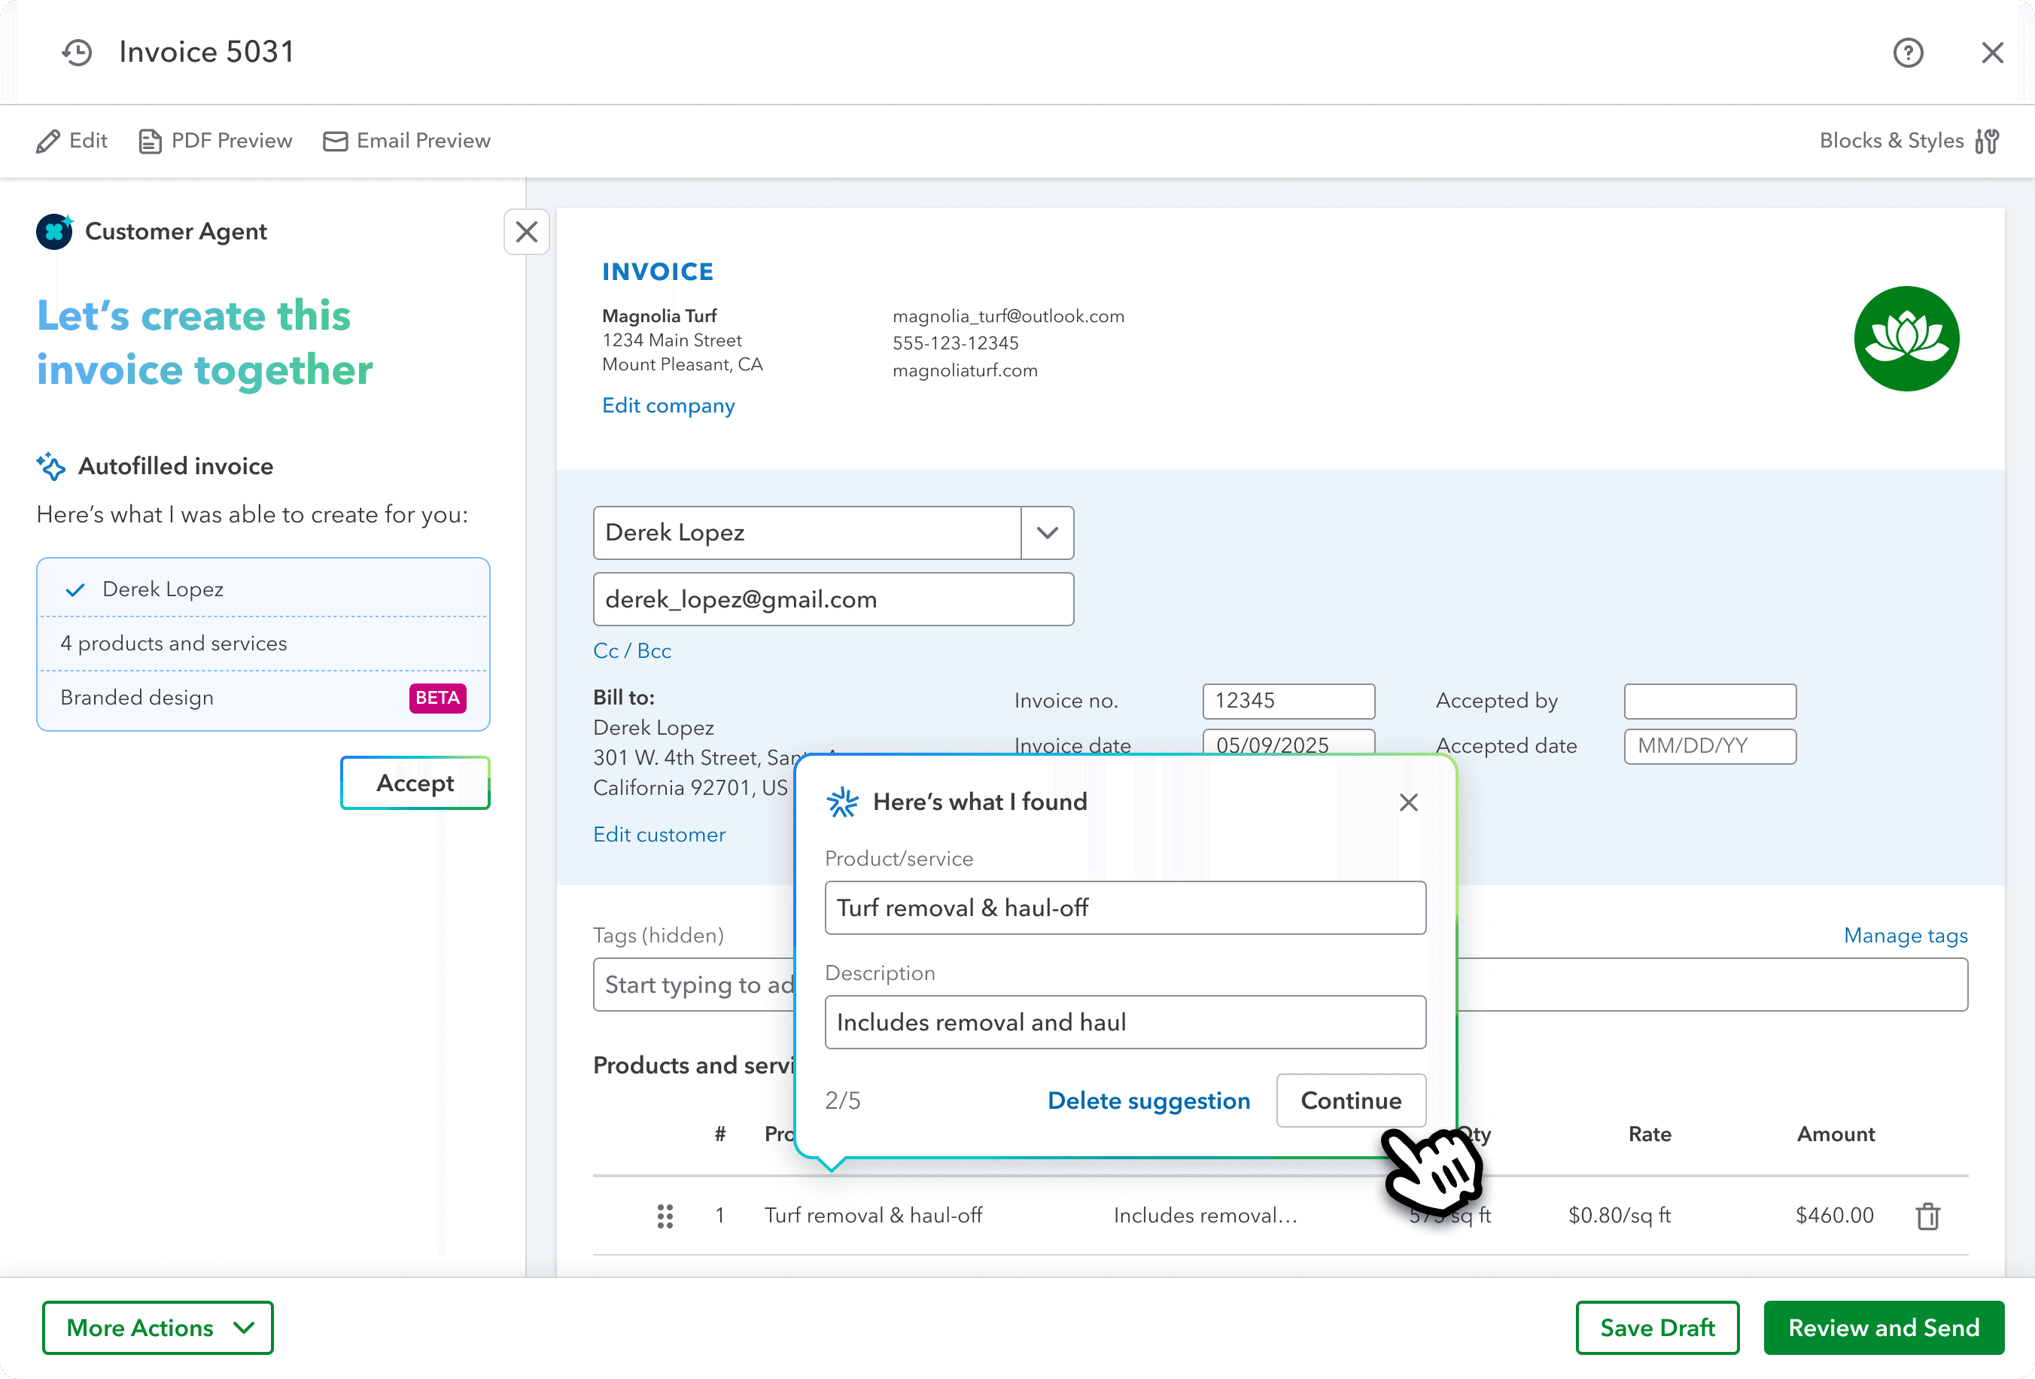2035x1379 pixels.
Task: Click the Delete suggestion link
Action: (x=1148, y=1100)
